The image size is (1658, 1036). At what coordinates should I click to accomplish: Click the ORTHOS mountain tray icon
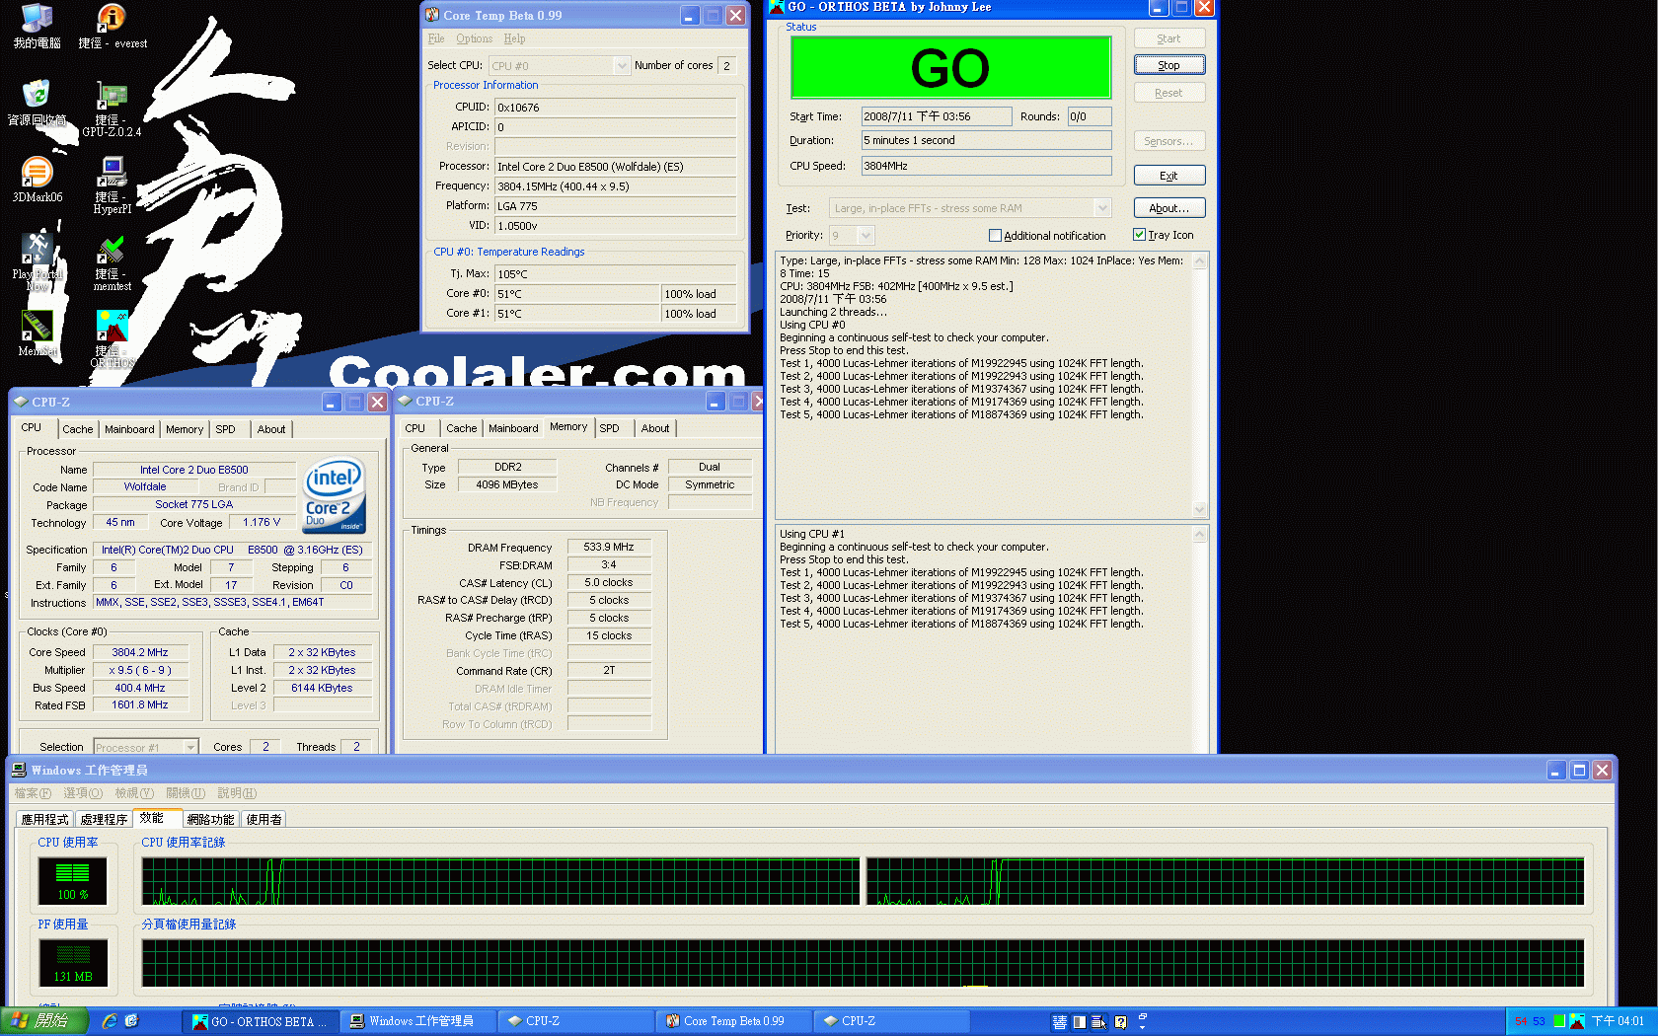[1577, 1021]
